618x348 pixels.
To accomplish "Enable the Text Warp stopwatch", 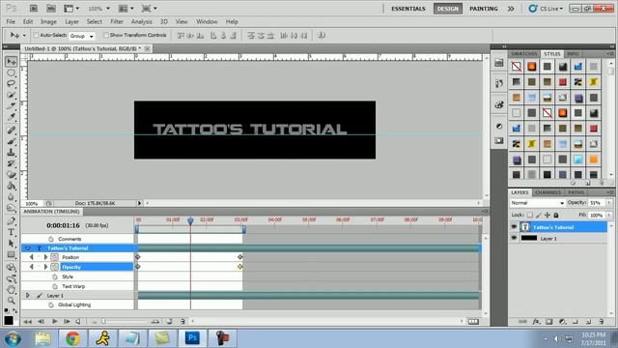I will pos(55,286).
